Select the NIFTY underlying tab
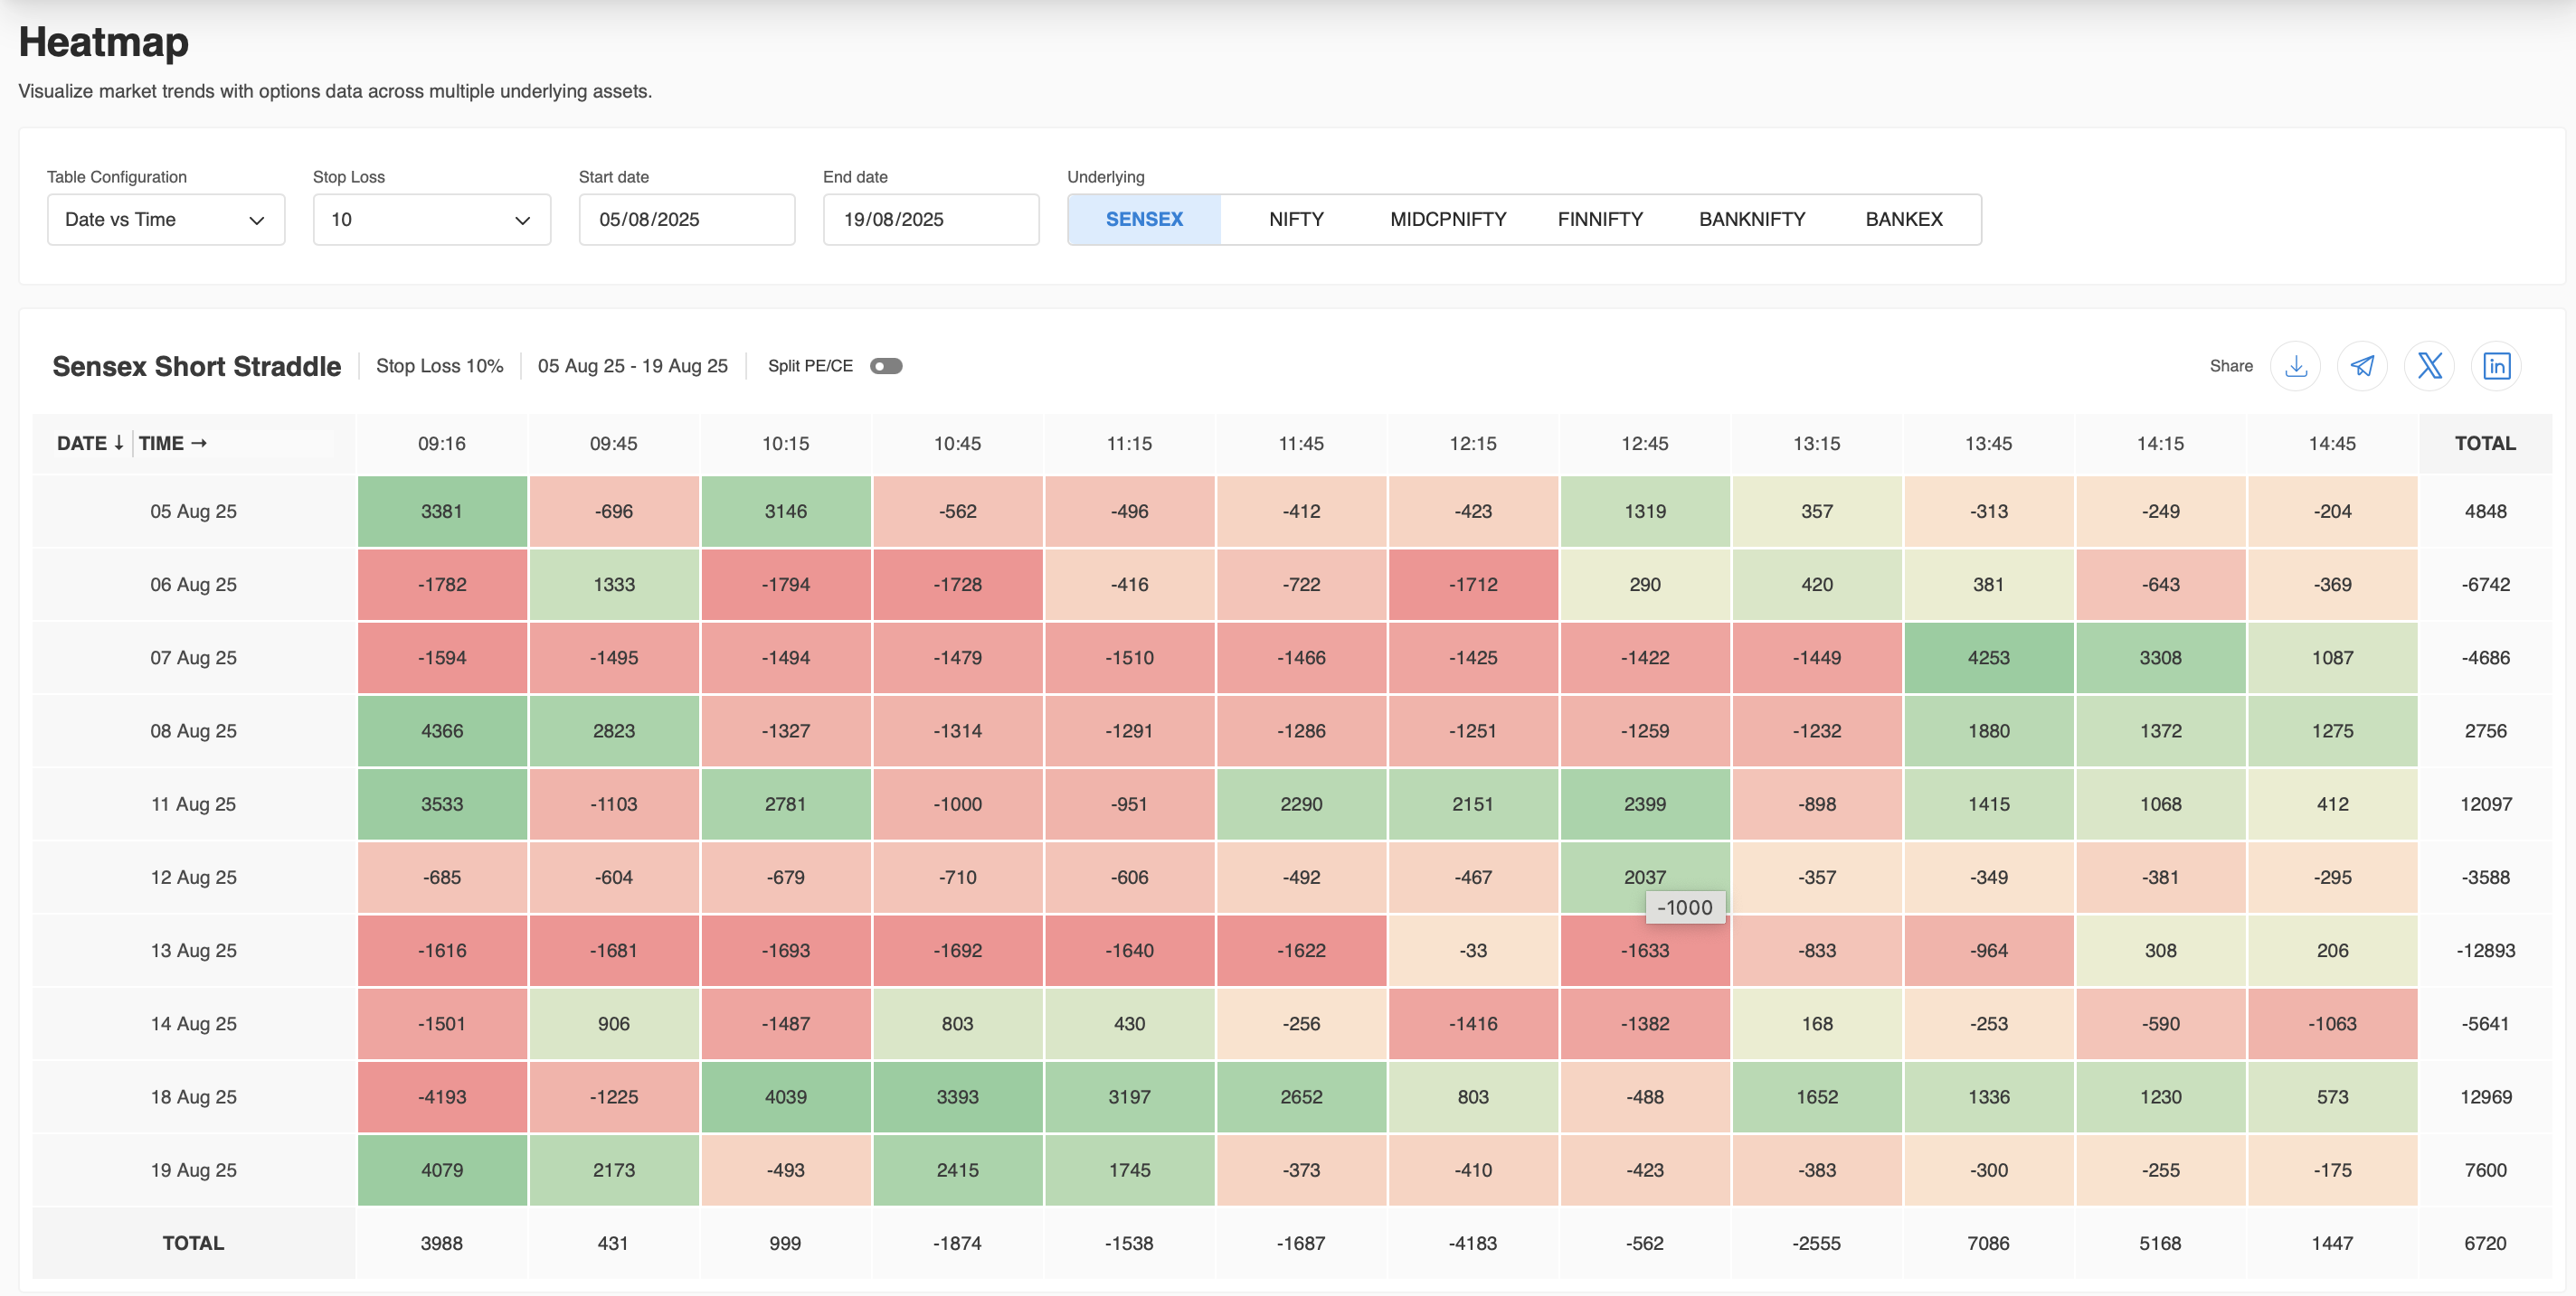Screen dimensions: 2576x1296 coord(1296,219)
